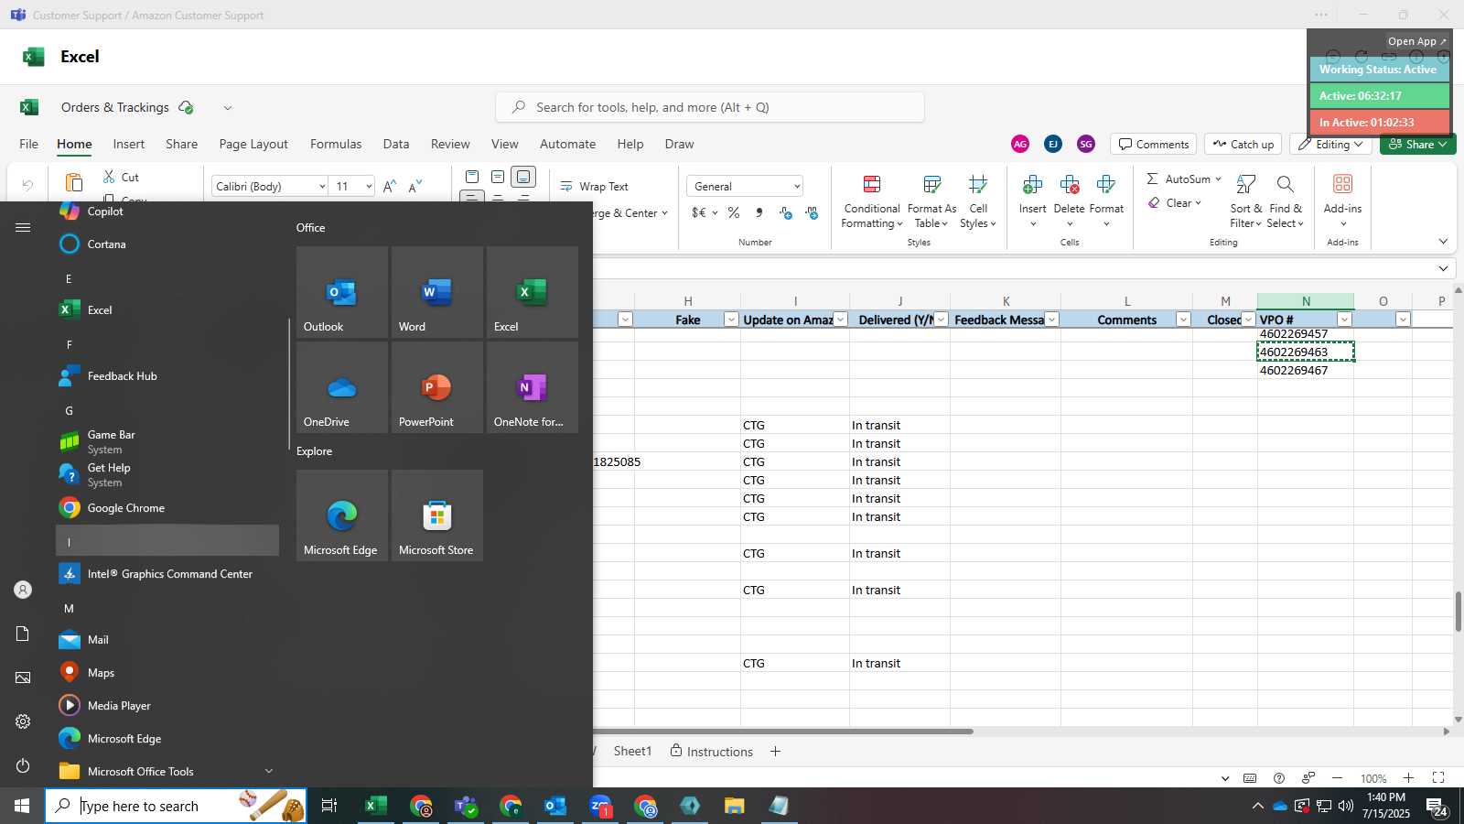Launch the PowerPoint tile
This screenshot has width=1464, height=824.
[437, 387]
